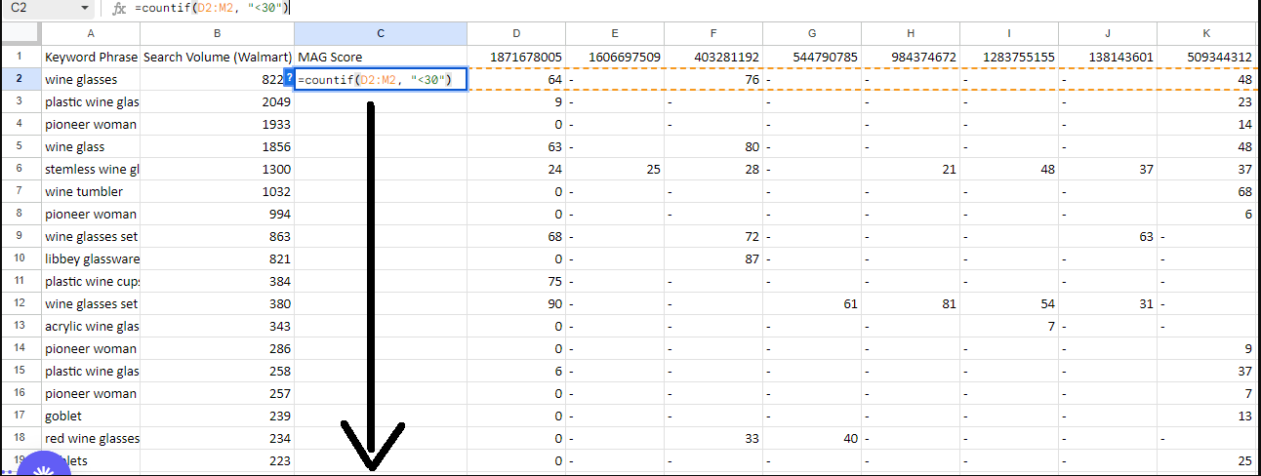Screen dimensions: 1261x476
Task: Click cell containing 544790785
Action: click(x=812, y=57)
